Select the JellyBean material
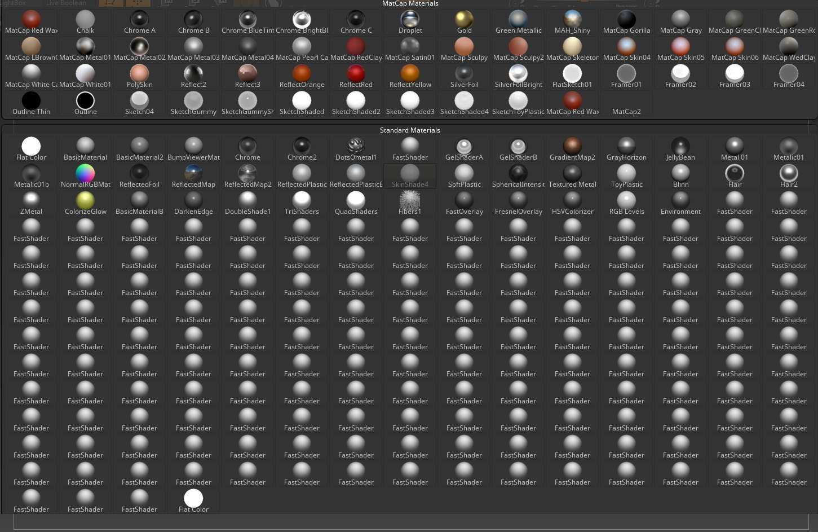This screenshot has width=818, height=532. (x=680, y=149)
